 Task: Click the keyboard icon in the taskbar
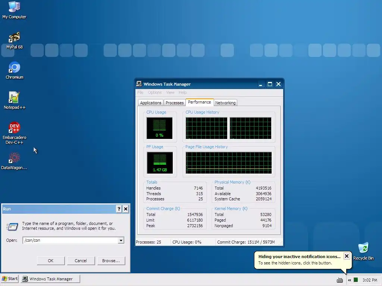(339, 280)
